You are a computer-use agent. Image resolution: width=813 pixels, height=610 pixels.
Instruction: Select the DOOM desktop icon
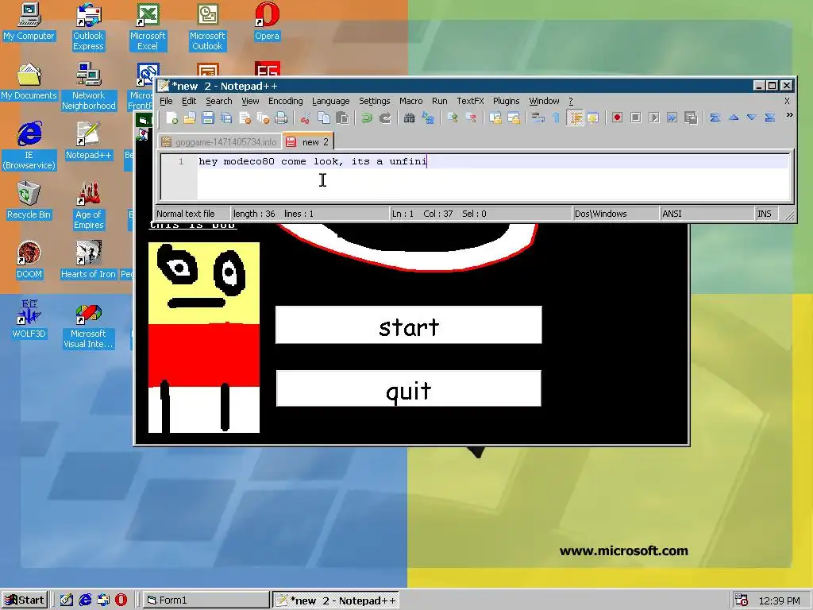pyautogui.click(x=29, y=261)
